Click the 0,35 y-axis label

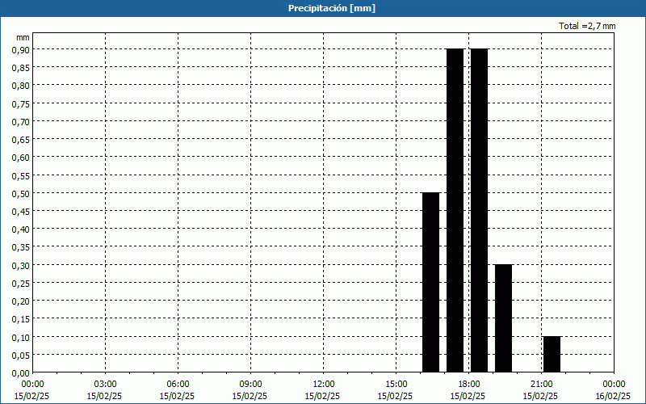21,247
